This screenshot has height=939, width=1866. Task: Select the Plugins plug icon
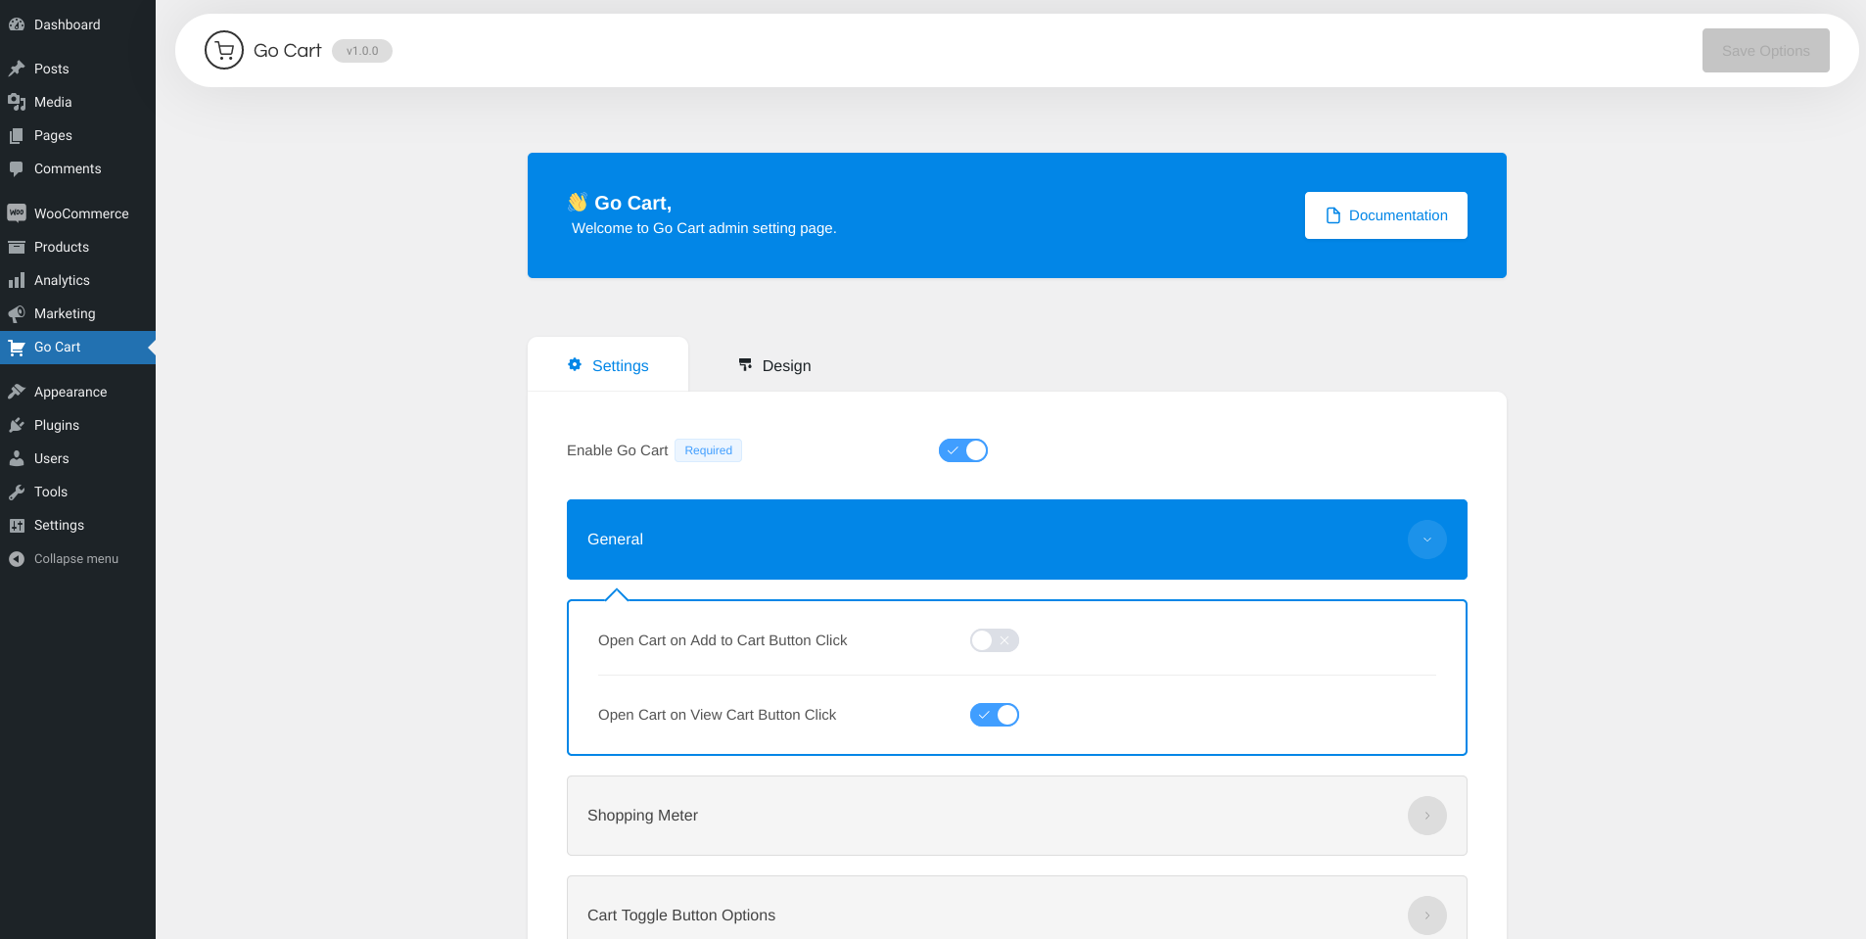(17, 425)
